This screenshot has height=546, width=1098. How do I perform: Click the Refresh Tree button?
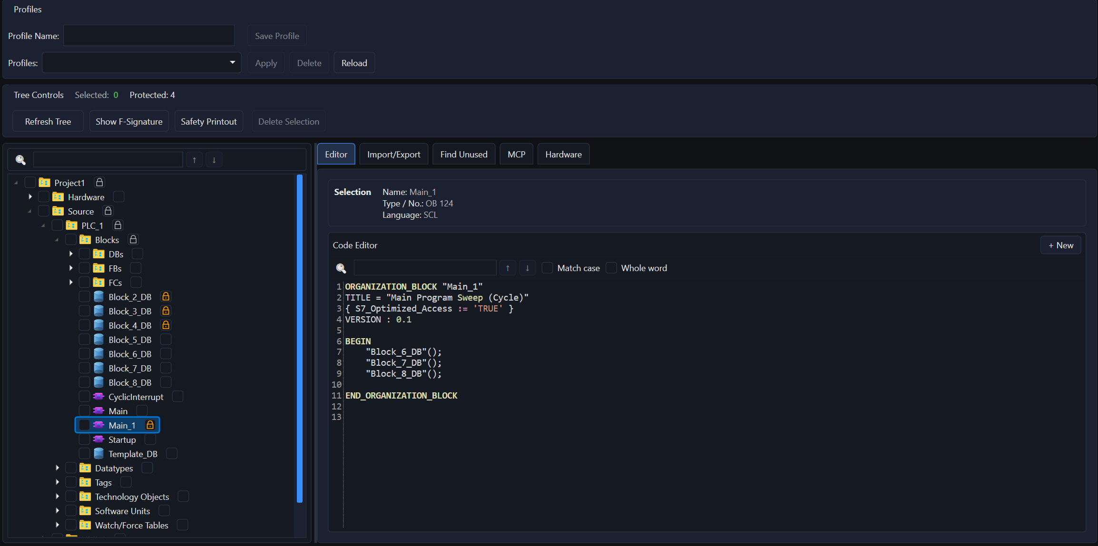pos(48,121)
